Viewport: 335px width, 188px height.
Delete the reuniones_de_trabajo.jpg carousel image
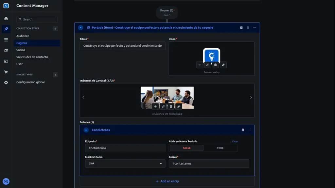click(x=171, y=106)
